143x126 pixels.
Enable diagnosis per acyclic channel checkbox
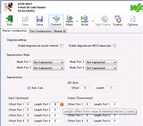click(x=61, y=46)
